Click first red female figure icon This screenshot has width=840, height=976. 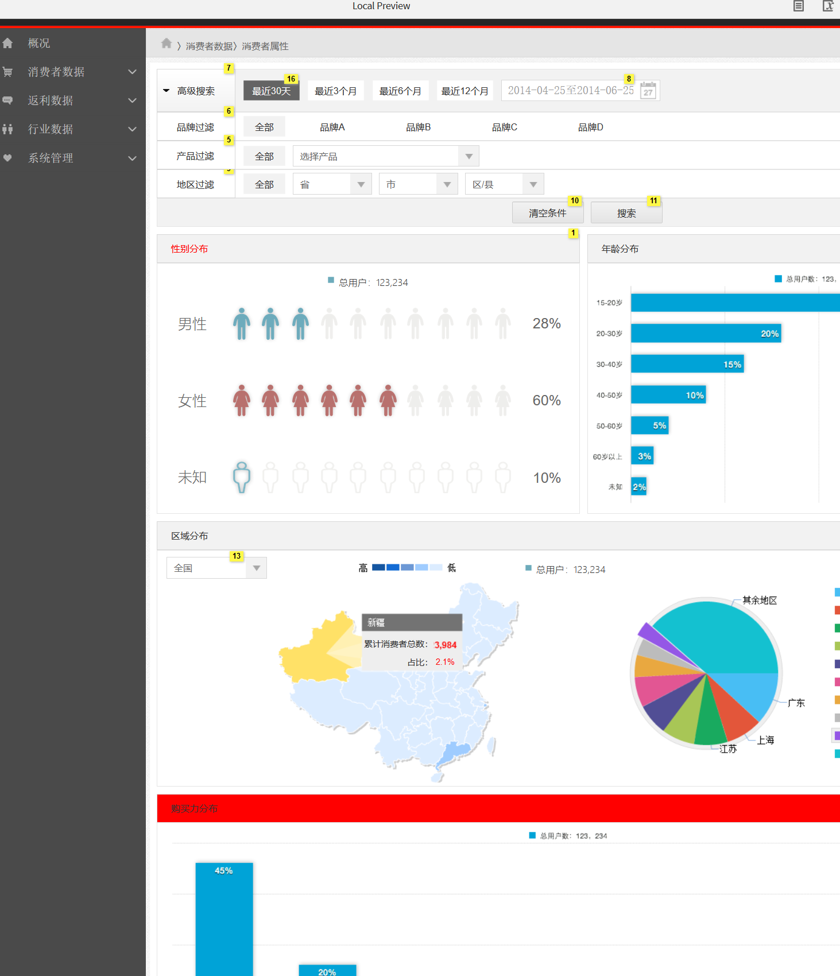(x=242, y=400)
